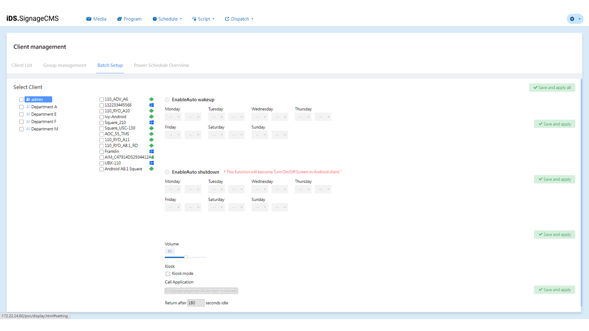Open the Program page link
Image resolution: width=589 pixels, height=331 pixels.
coord(129,19)
